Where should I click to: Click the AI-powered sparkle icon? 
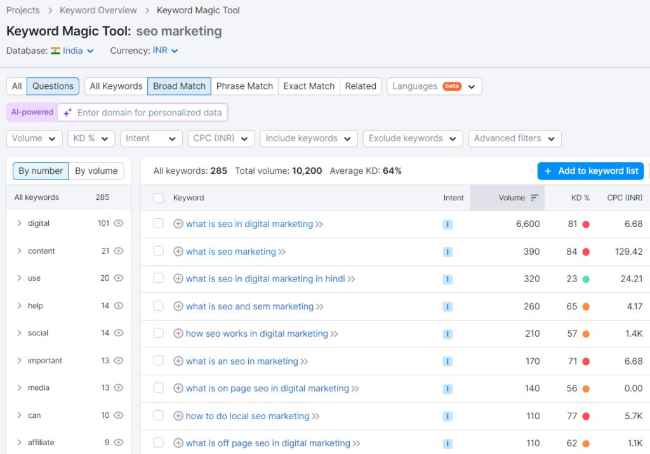click(x=67, y=113)
